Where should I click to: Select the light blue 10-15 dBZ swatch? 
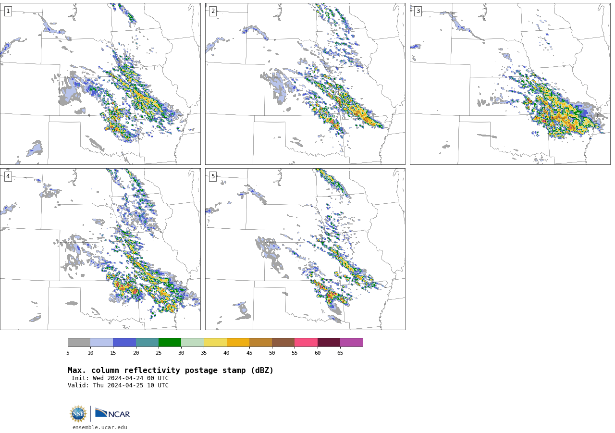click(x=102, y=343)
